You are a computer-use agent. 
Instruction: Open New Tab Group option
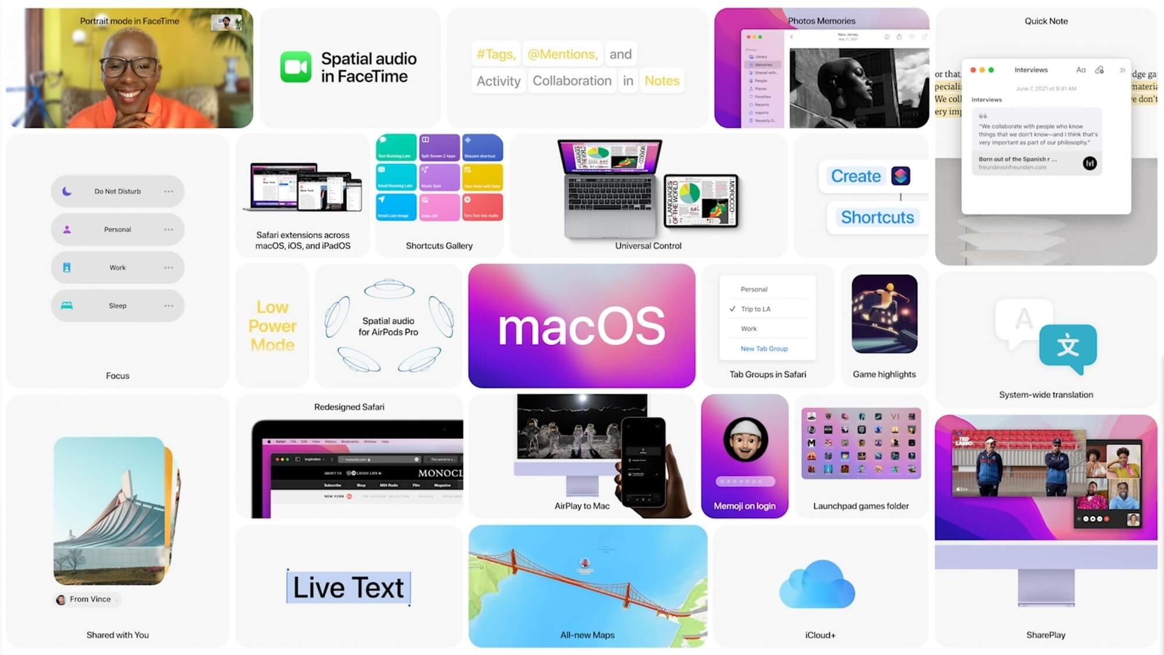coord(764,349)
